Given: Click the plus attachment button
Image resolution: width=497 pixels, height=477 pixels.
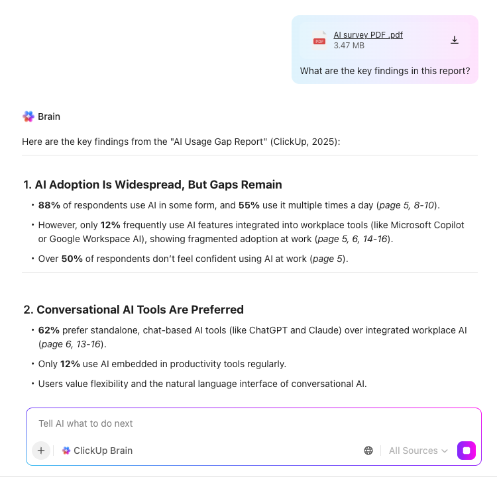Looking at the screenshot, I should coord(41,451).
